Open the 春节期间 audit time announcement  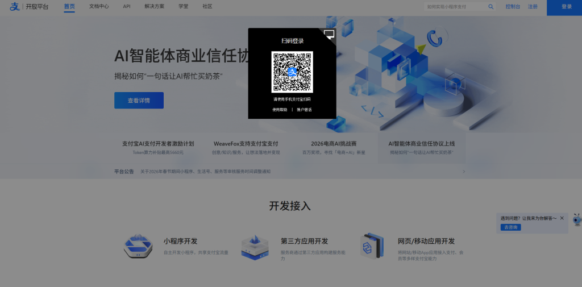click(x=205, y=172)
